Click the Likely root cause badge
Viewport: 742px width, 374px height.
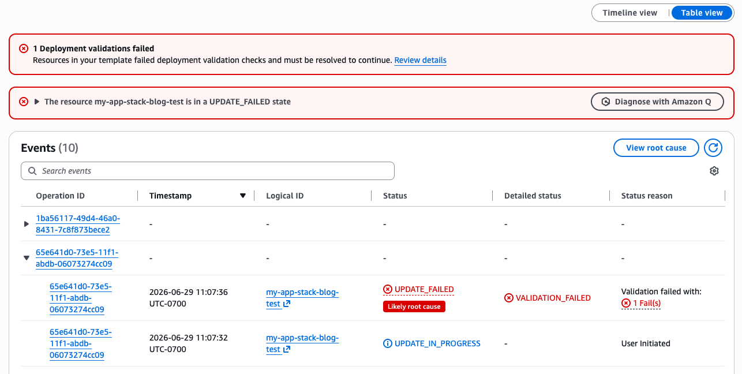point(414,306)
